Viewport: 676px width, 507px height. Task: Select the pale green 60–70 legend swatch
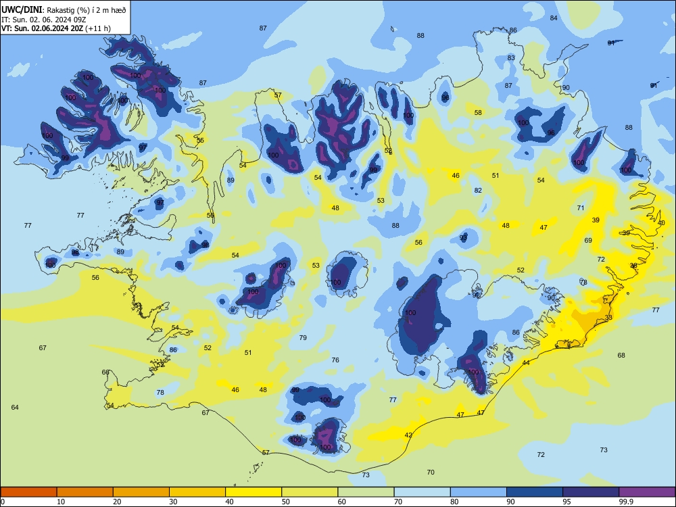click(366, 492)
